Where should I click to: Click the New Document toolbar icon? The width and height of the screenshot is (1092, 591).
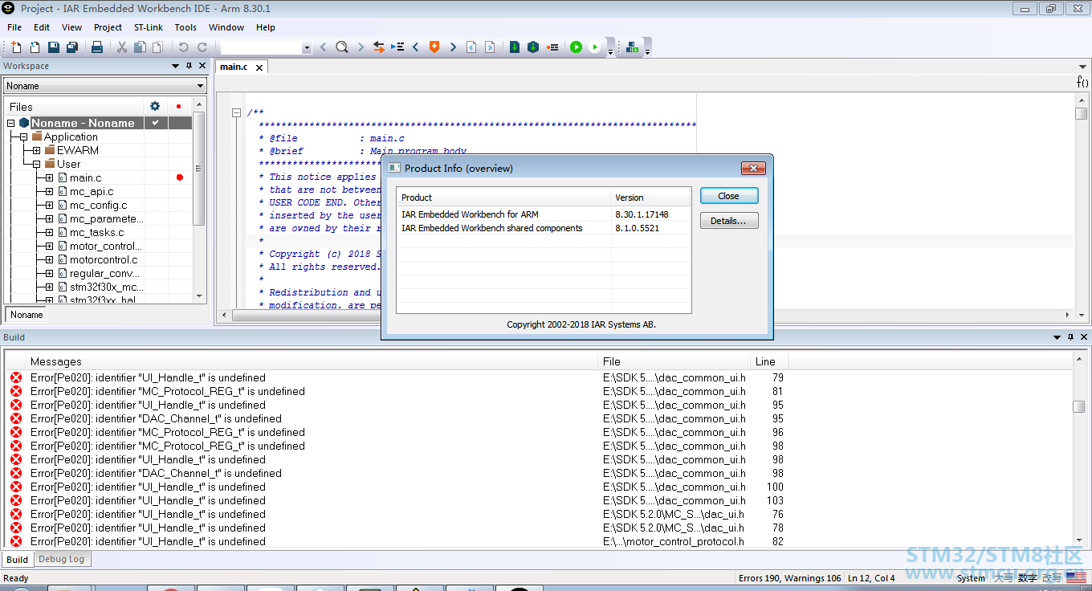pyautogui.click(x=16, y=47)
